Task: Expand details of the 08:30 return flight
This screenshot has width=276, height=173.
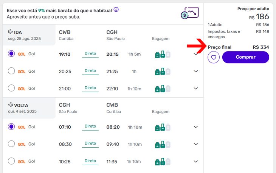Action: pos(196,144)
